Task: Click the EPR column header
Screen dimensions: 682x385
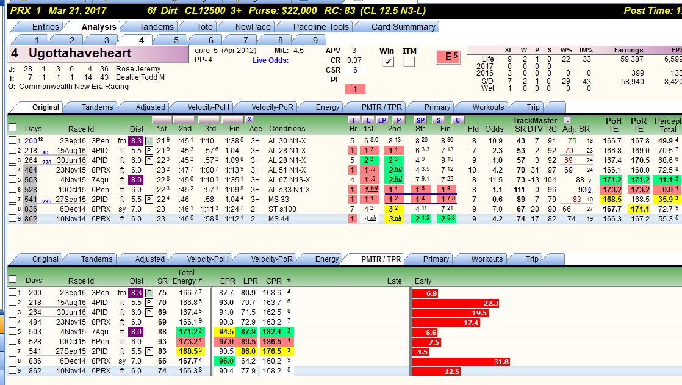Action: [228, 281]
